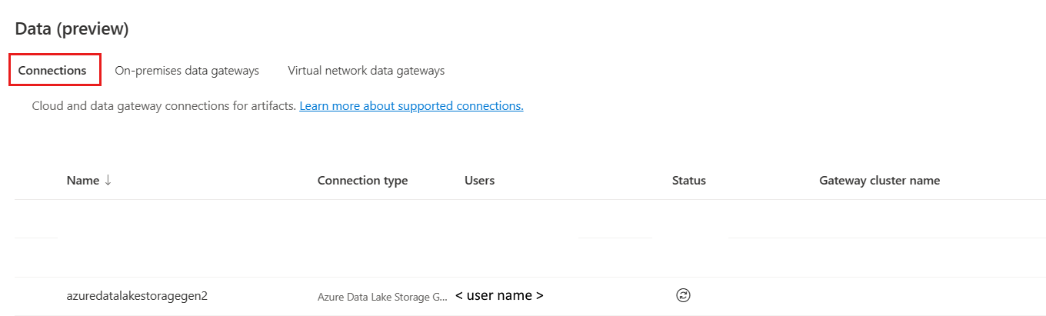Image resolution: width=1046 pixels, height=316 pixels.
Task: Switch to Virtual network data gateways tab
Action: [x=366, y=70]
